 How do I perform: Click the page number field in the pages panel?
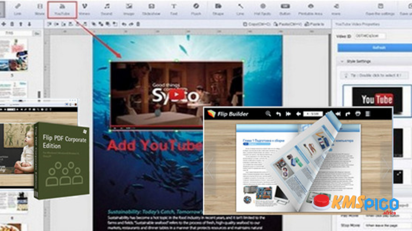coord(16,33)
